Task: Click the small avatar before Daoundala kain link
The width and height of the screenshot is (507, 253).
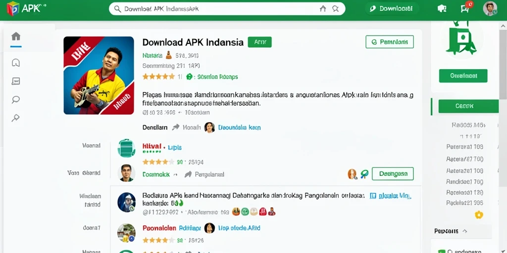Action: (209, 127)
